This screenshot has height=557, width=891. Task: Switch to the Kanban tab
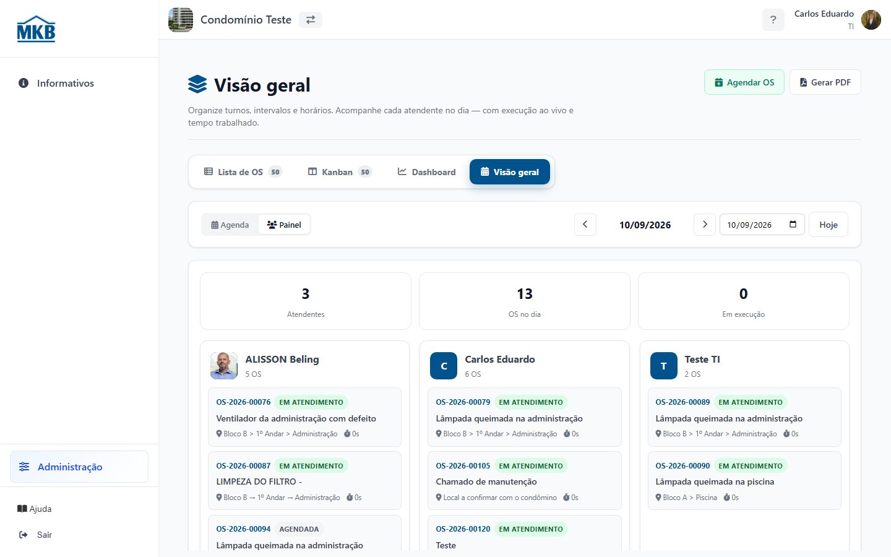pos(340,172)
